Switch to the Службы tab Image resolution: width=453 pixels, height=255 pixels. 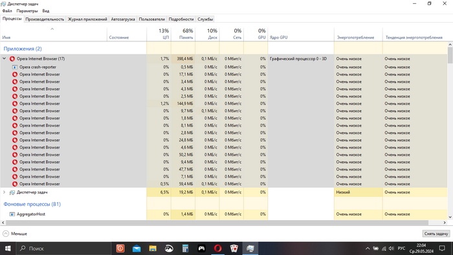tap(205, 19)
